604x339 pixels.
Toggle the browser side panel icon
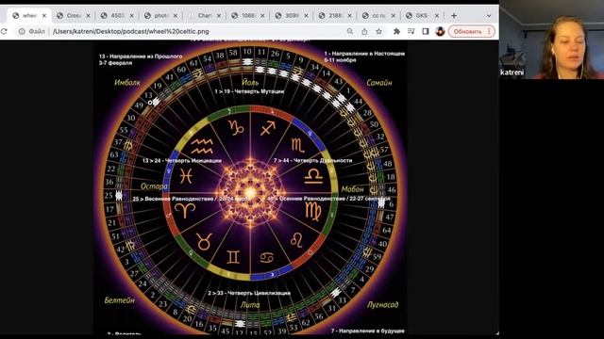[426, 31]
